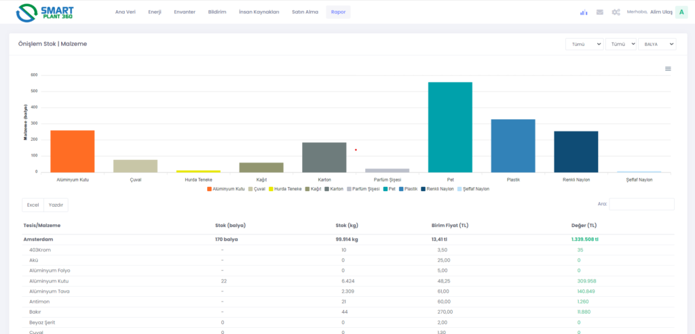Image resolution: width=695 pixels, height=334 pixels.
Task: Click the Ara search input field
Action: click(641, 204)
